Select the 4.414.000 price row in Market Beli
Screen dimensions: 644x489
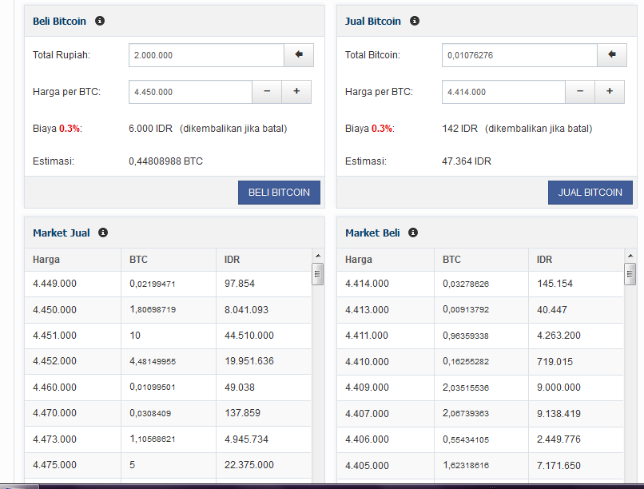click(480, 284)
